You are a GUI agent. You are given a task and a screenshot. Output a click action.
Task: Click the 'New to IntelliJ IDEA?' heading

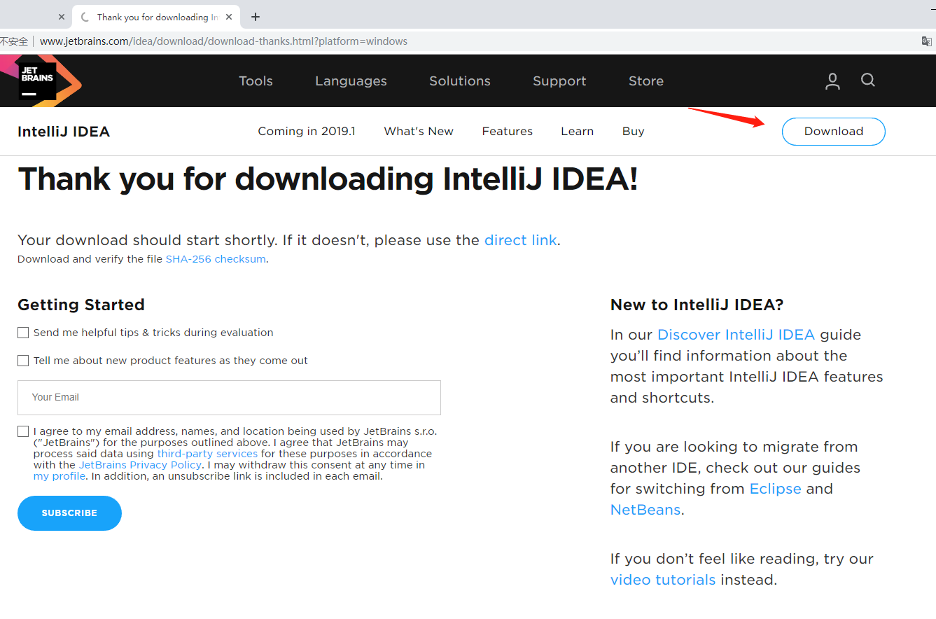click(697, 305)
